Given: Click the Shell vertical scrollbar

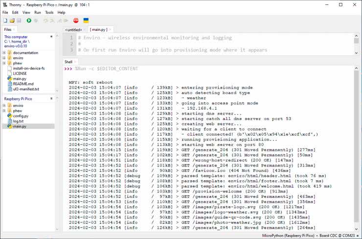Looking at the screenshot, I should pyautogui.click(x=357, y=147).
